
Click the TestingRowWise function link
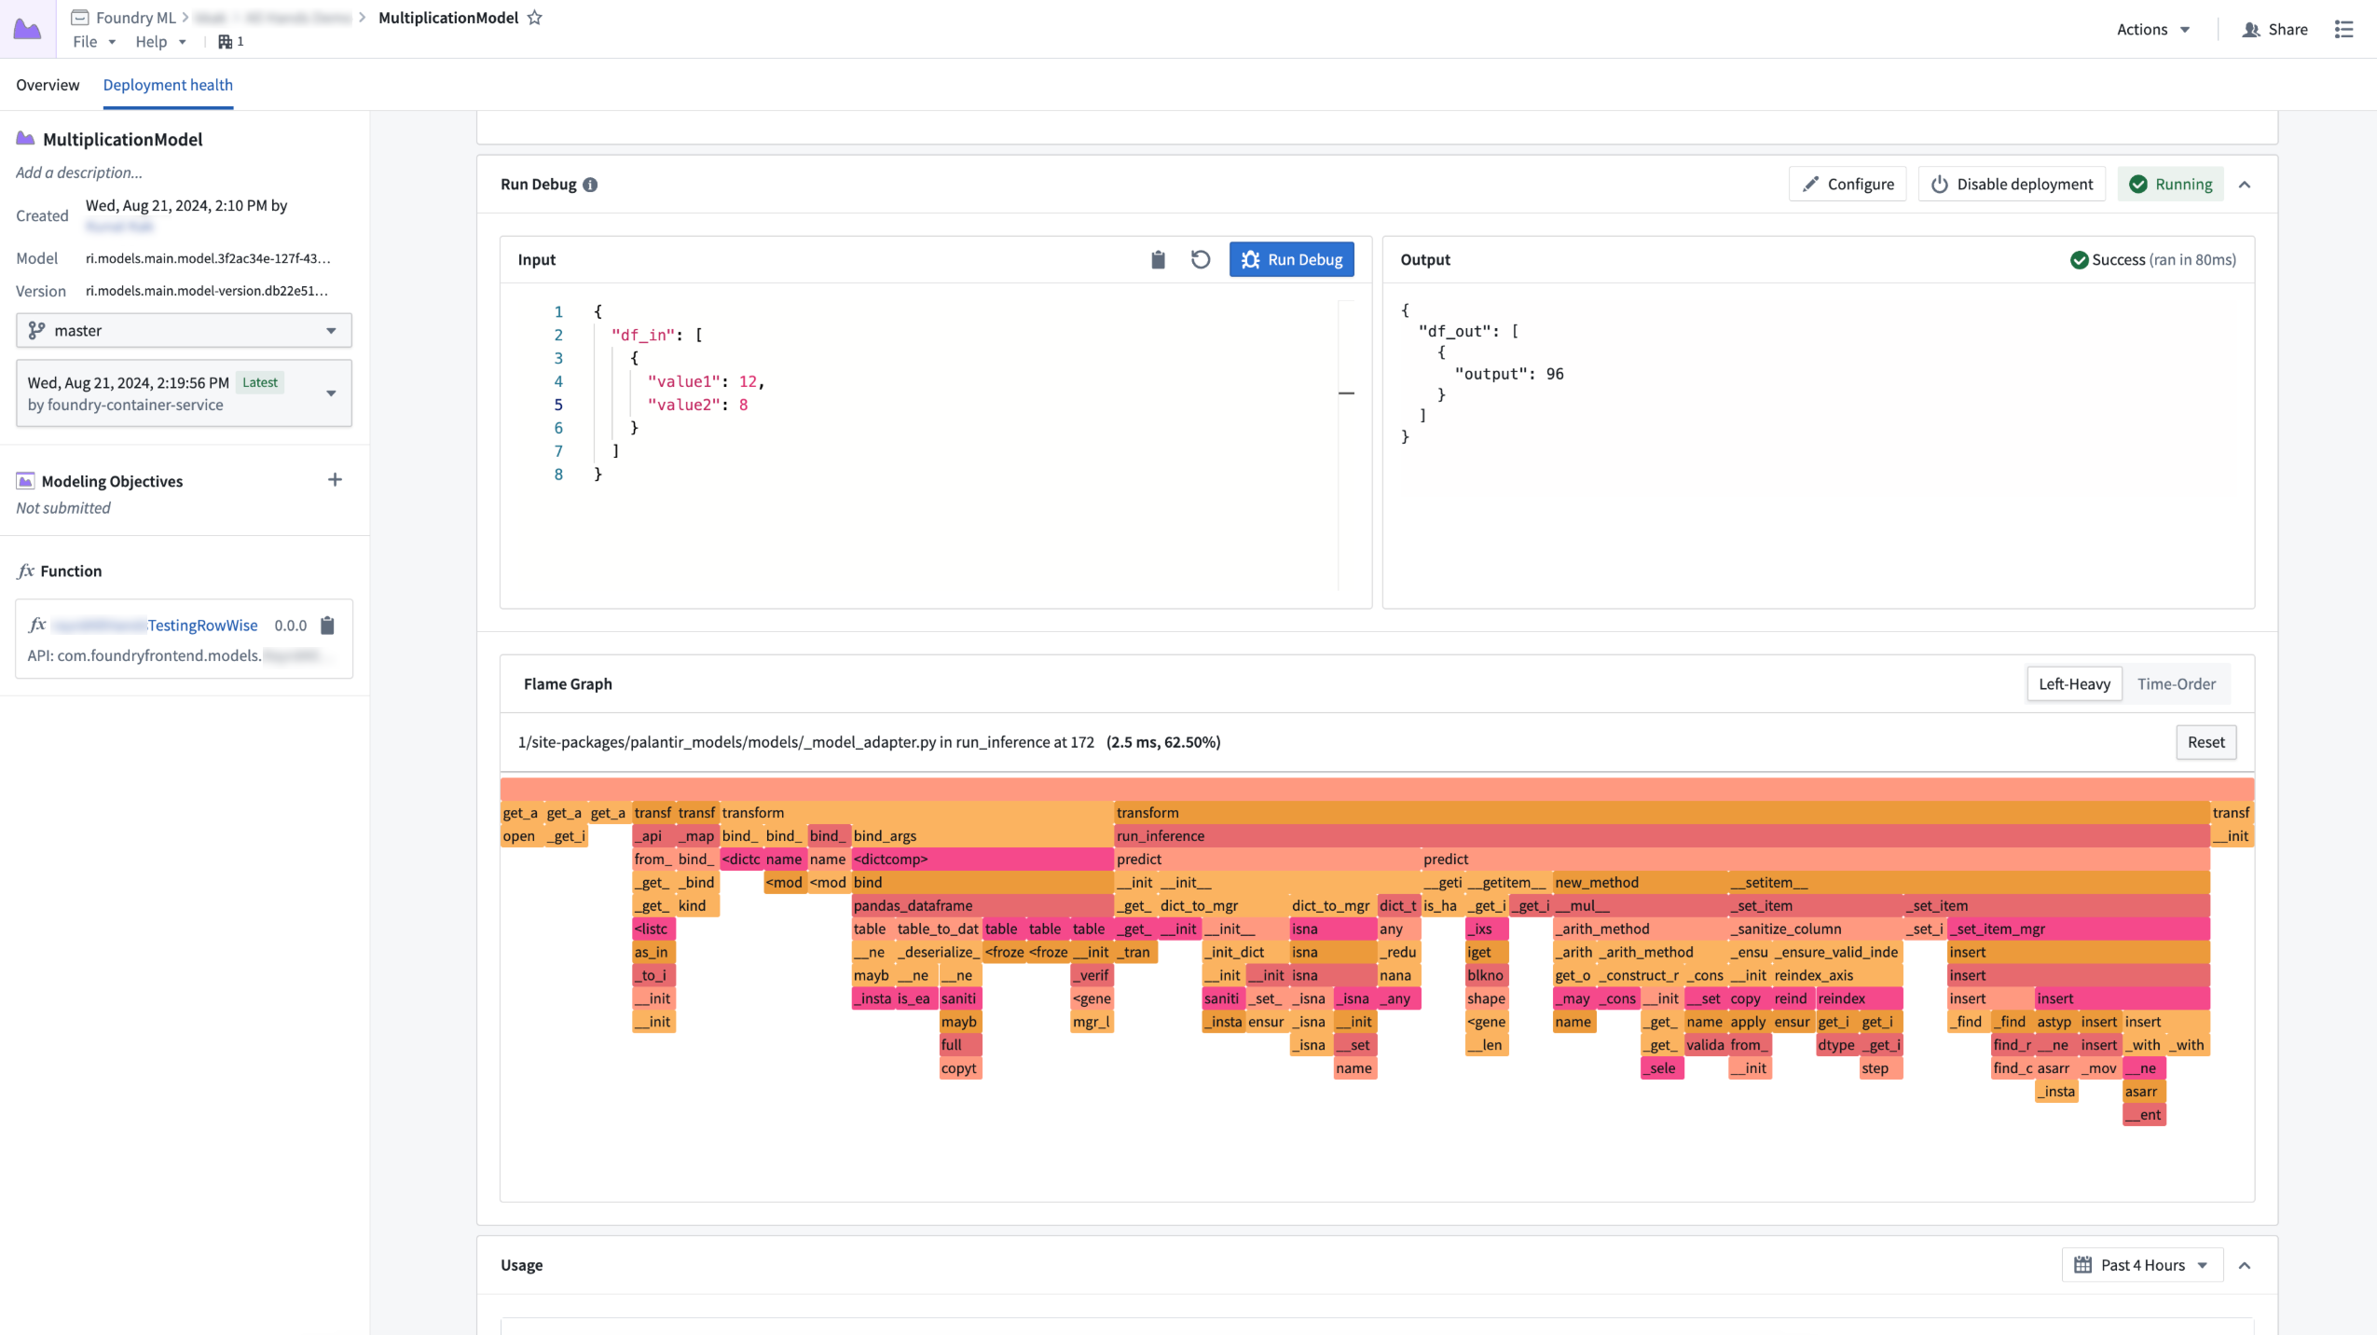(202, 624)
